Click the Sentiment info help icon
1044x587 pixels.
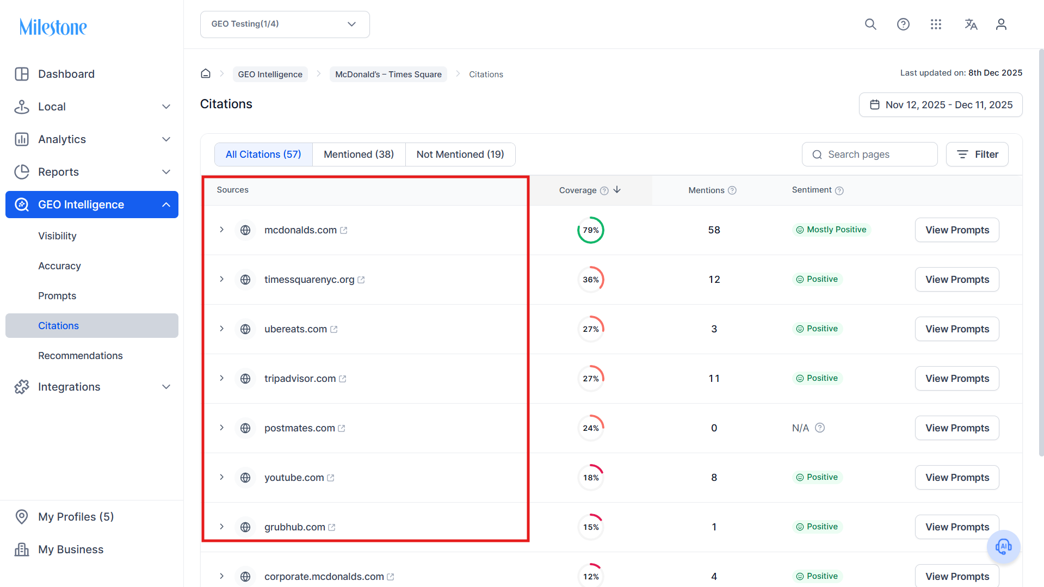(839, 190)
